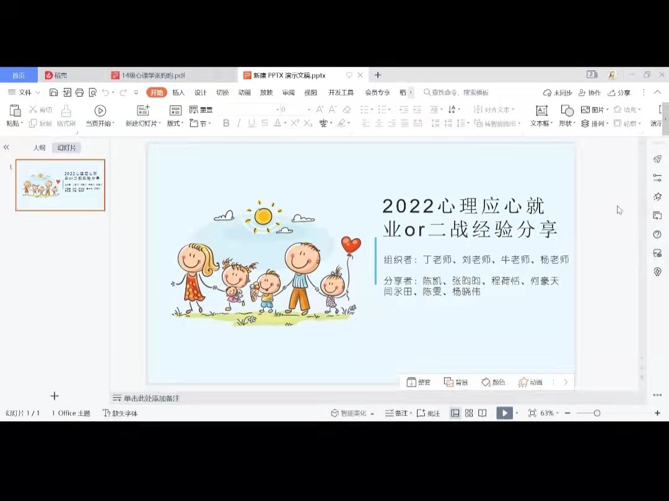Switch to slide sorter view in status bar
Image resolution: width=669 pixels, height=501 pixels.
(469, 413)
